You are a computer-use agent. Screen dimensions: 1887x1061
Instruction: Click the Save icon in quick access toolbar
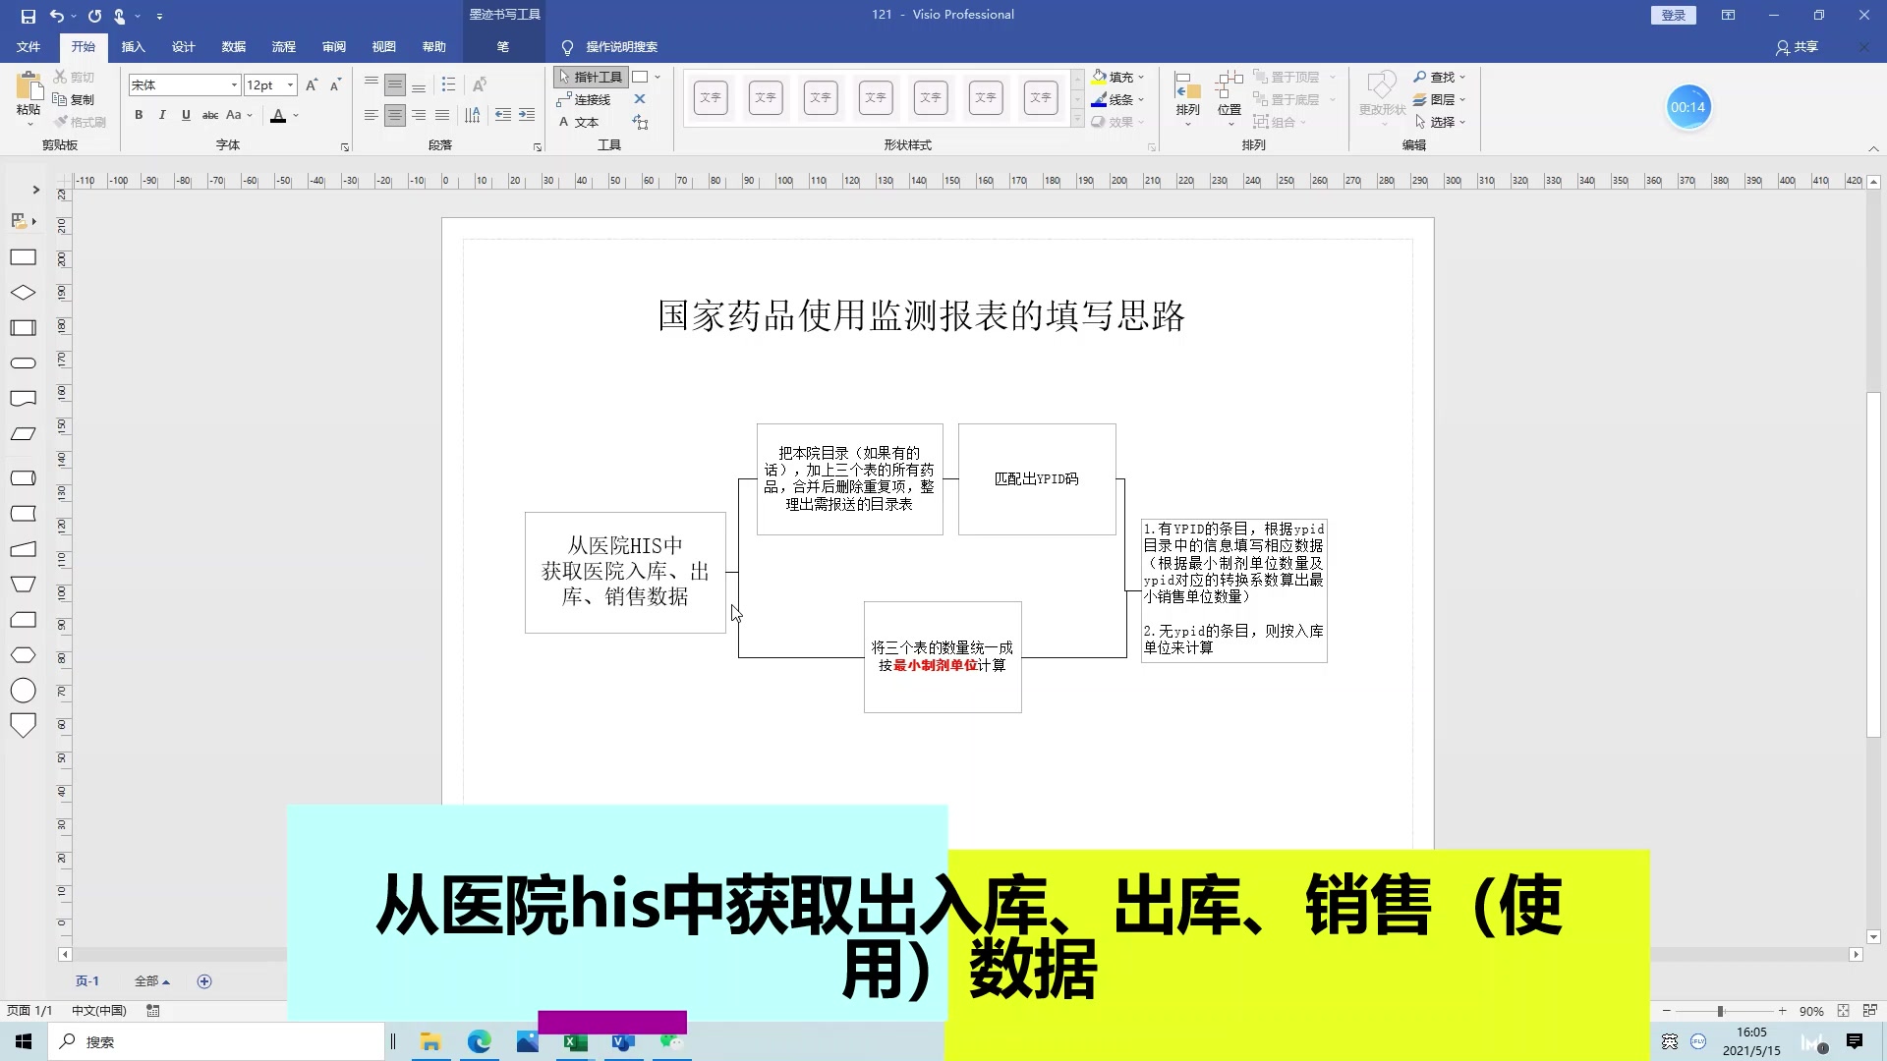tap(28, 16)
